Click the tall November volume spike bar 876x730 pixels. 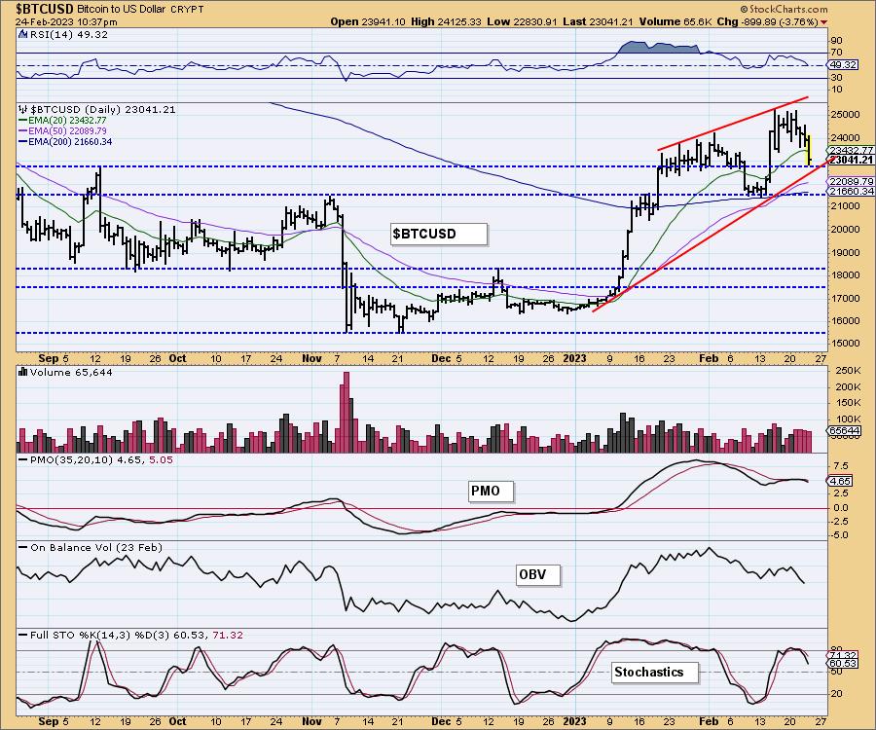point(346,412)
